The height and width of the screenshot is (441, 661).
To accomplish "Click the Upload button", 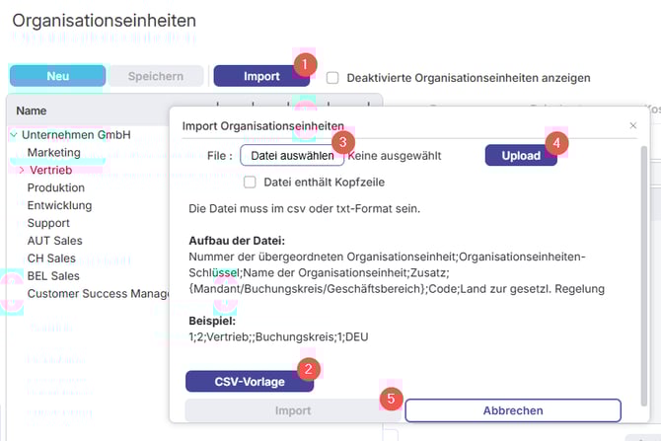I will pos(521,156).
